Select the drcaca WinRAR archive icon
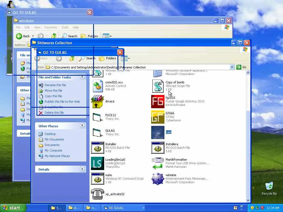The height and width of the screenshot is (212, 283). pos(98,102)
